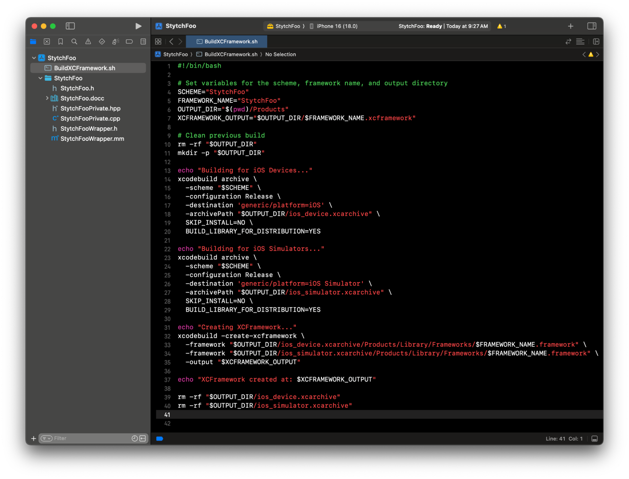Click the SCHEME="StytchFoo" line
The image size is (629, 479).
(213, 92)
